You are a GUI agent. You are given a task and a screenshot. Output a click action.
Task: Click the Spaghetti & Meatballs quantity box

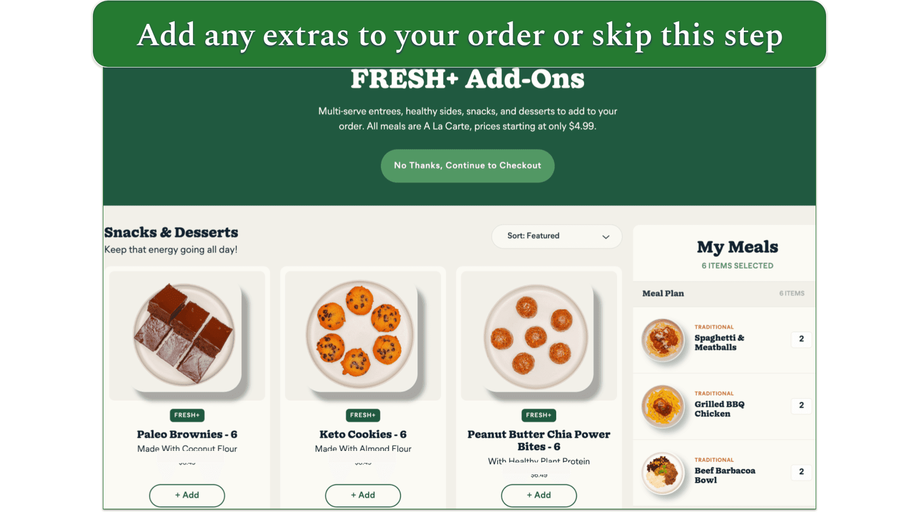[801, 339]
